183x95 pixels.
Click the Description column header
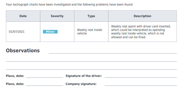(x=142, y=16)
